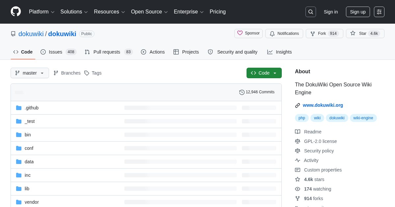Switch to the Projects tab
Image resolution: width=395 pixels, height=207 pixels.
[186, 52]
